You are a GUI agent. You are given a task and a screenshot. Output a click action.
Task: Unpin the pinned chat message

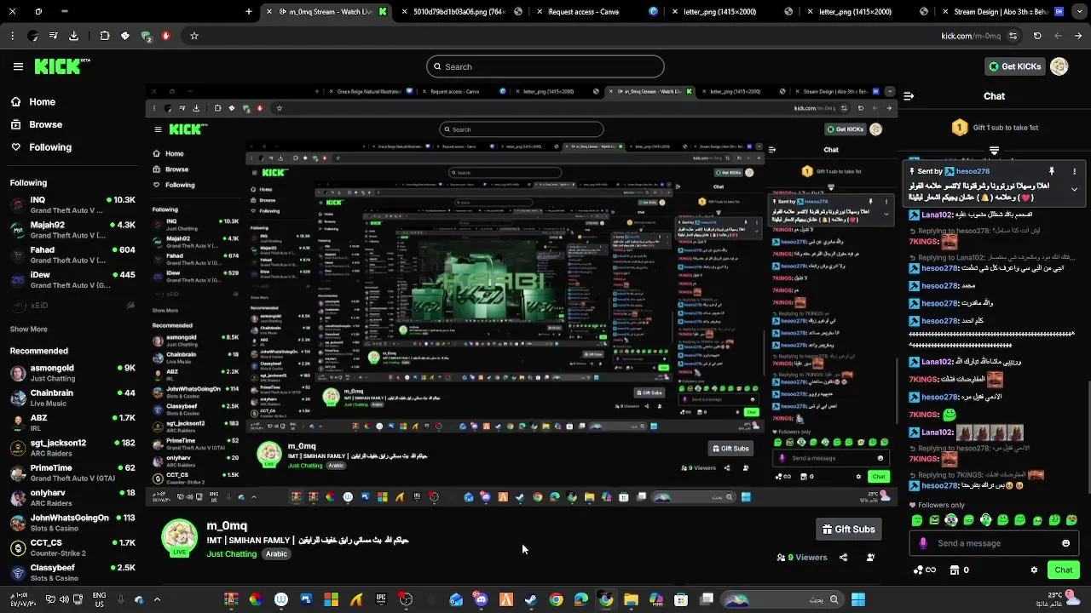pos(1052,171)
